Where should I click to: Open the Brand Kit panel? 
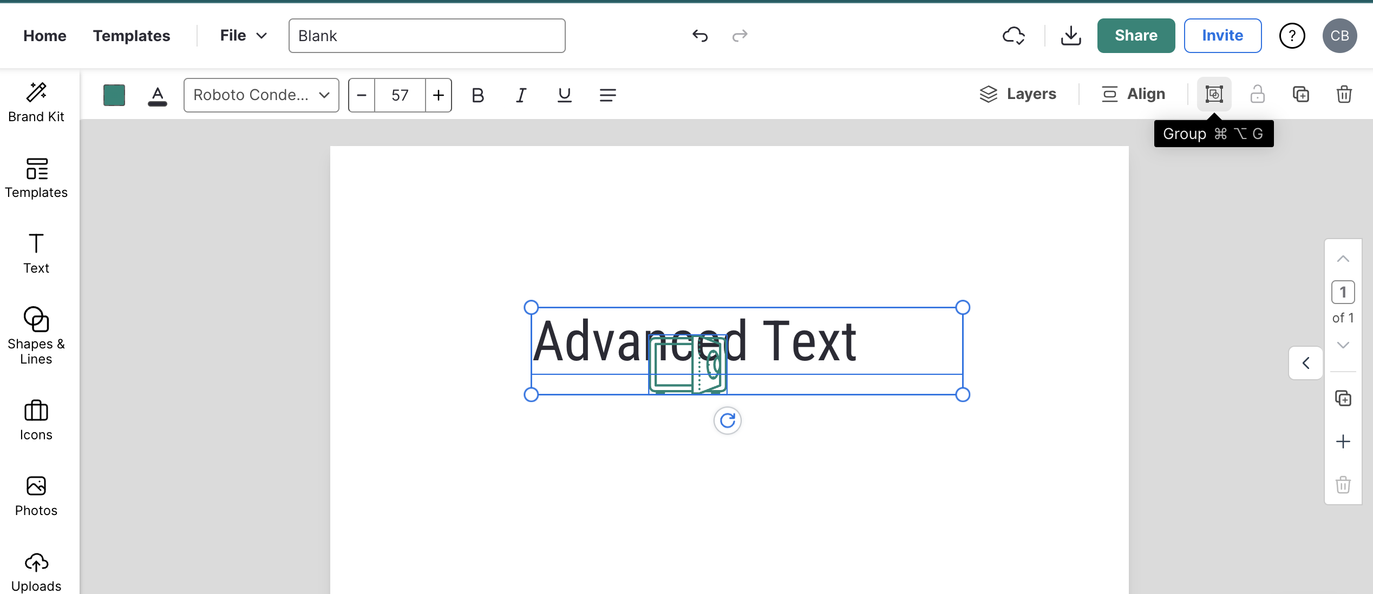(36, 102)
